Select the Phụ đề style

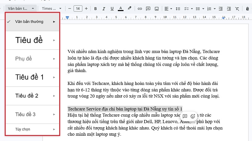[32, 59]
